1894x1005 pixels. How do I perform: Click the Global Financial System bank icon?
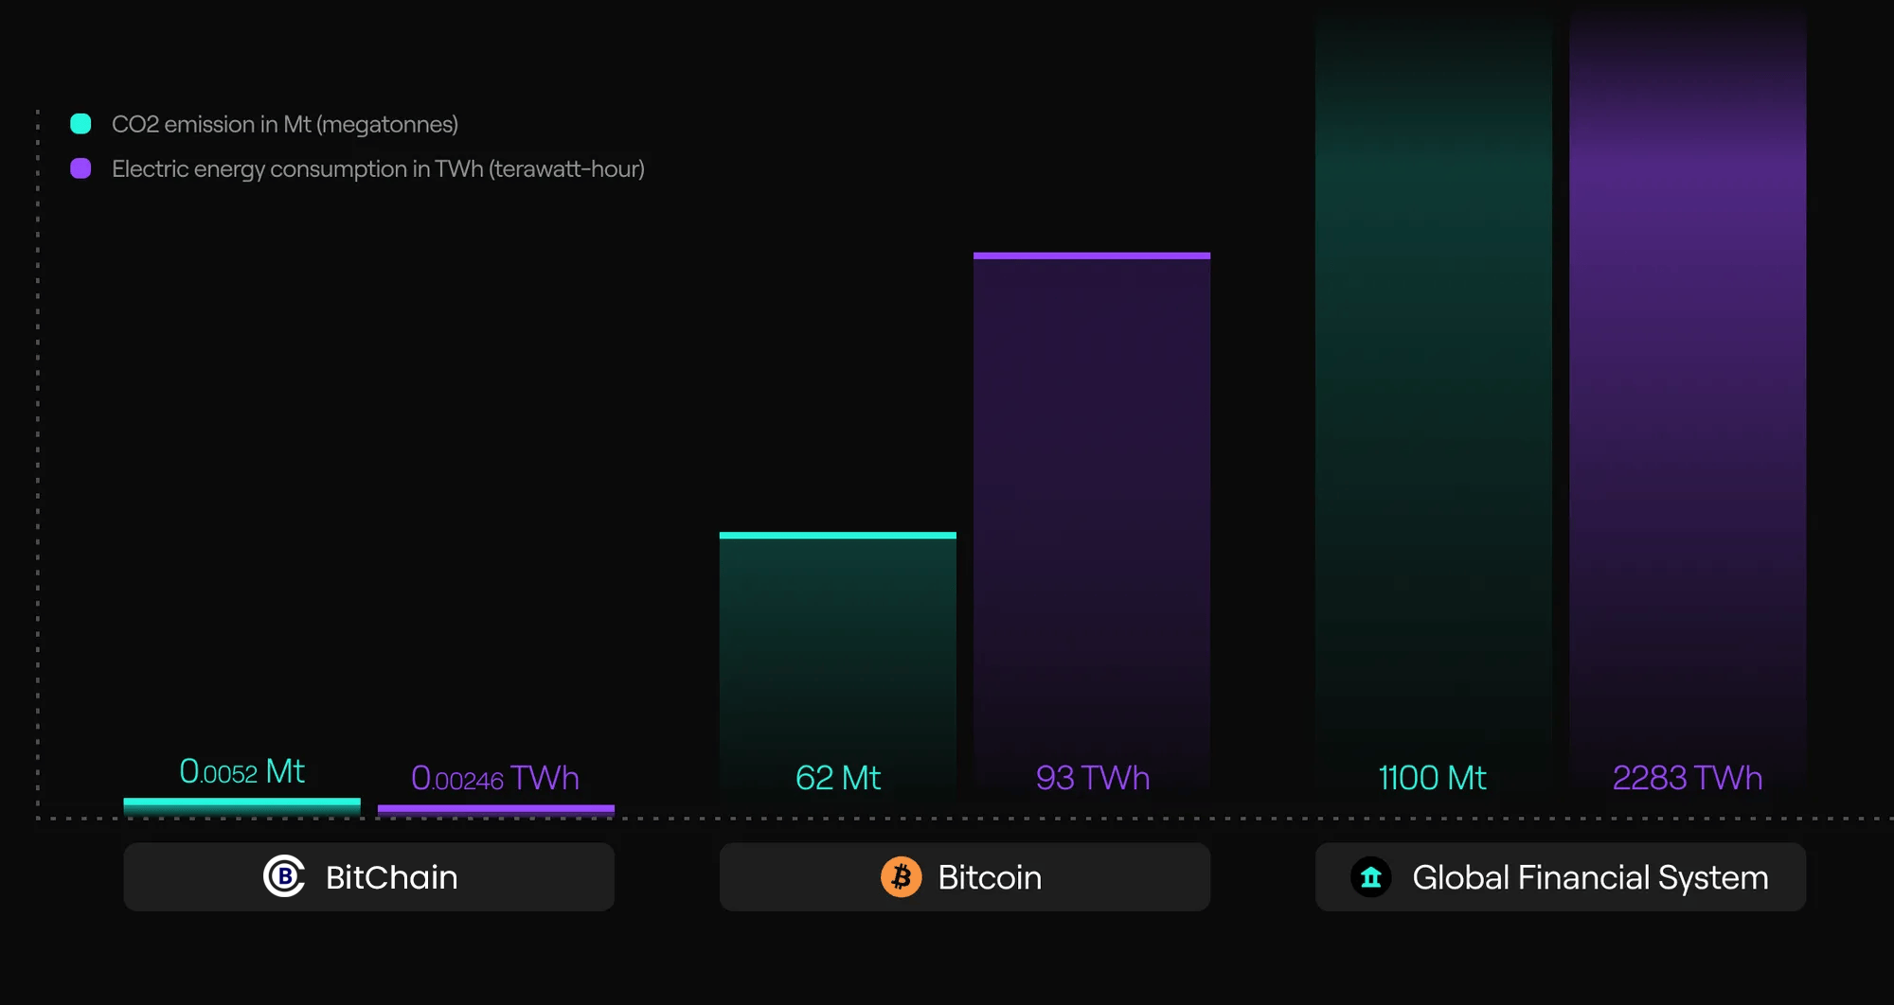click(x=1370, y=877)
